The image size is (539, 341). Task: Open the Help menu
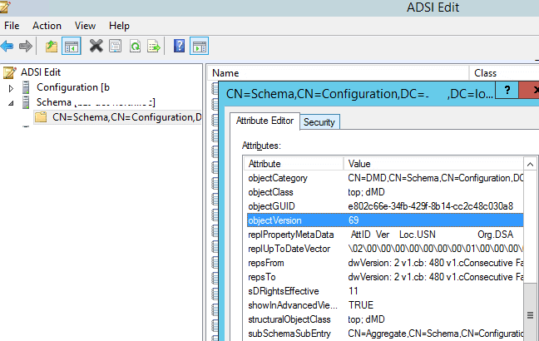click(x=119, y=26)
